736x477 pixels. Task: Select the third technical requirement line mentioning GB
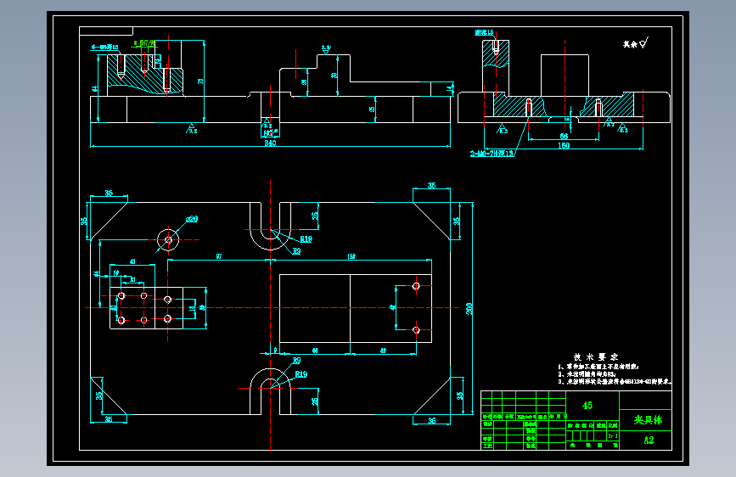coord(615,382)
